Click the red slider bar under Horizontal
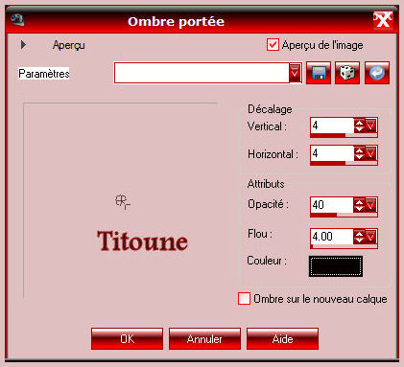The image size is (404, 367). pyautogui.click(x=344, y=163)
